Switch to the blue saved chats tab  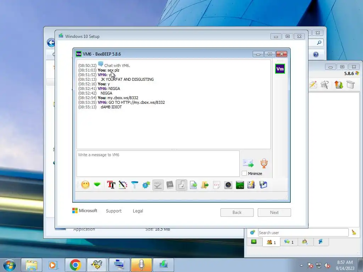(320, 242)
